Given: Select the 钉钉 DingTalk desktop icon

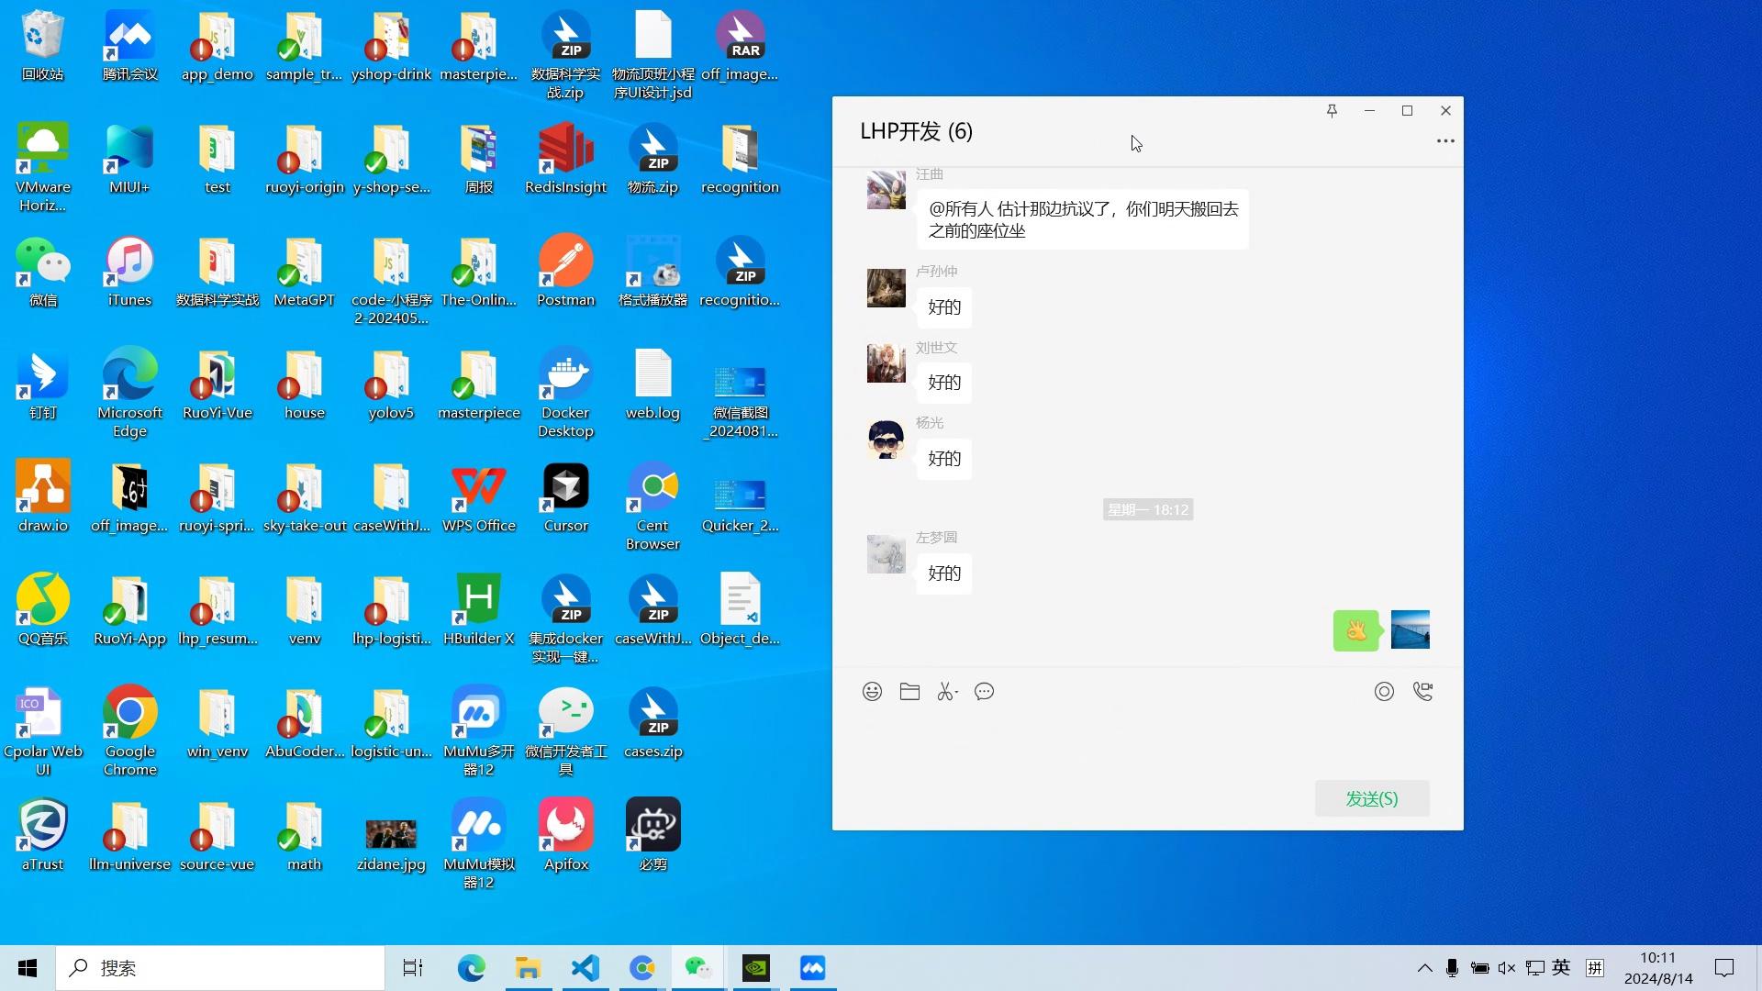Looking at the screenshot, I should coord(43,384).
